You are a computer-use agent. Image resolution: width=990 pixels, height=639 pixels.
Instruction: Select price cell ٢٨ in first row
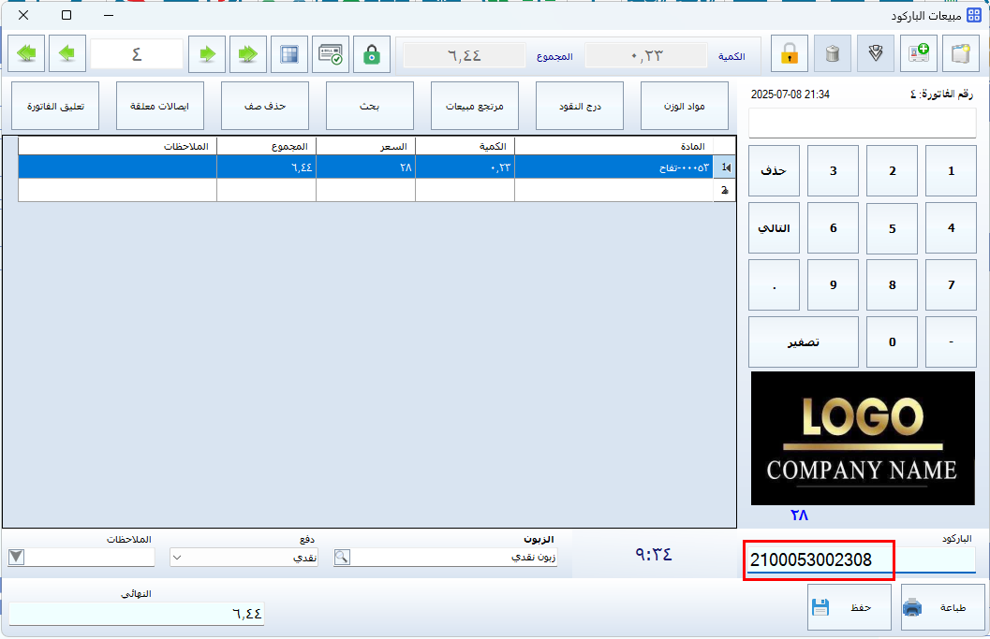(x=365, y=167)
